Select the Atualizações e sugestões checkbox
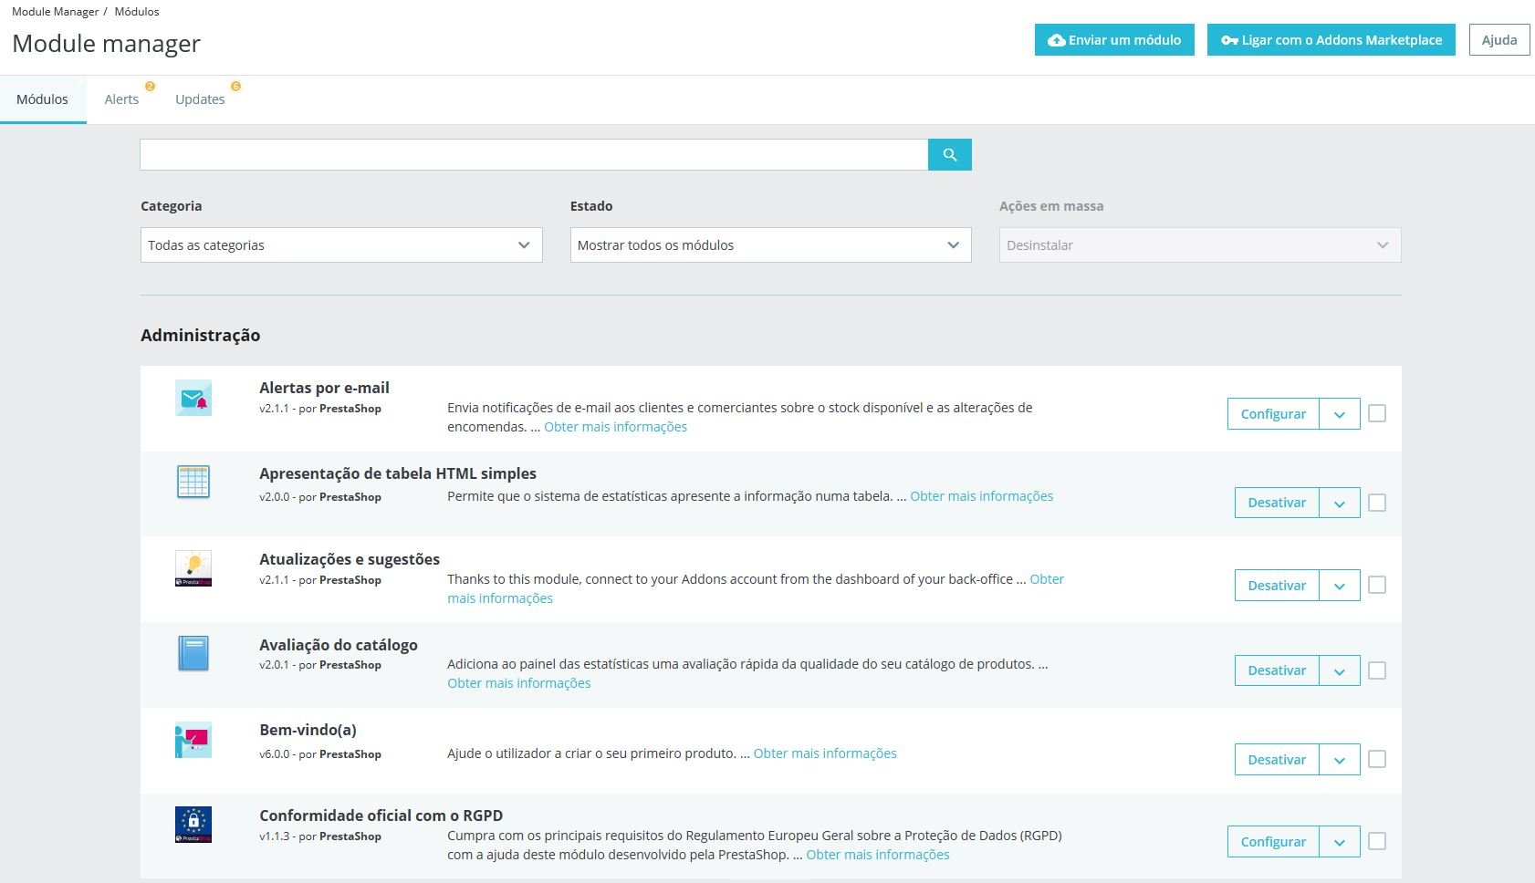Image resolution: width=1535 pixels, height=883 pixels. coord(1377,585)
